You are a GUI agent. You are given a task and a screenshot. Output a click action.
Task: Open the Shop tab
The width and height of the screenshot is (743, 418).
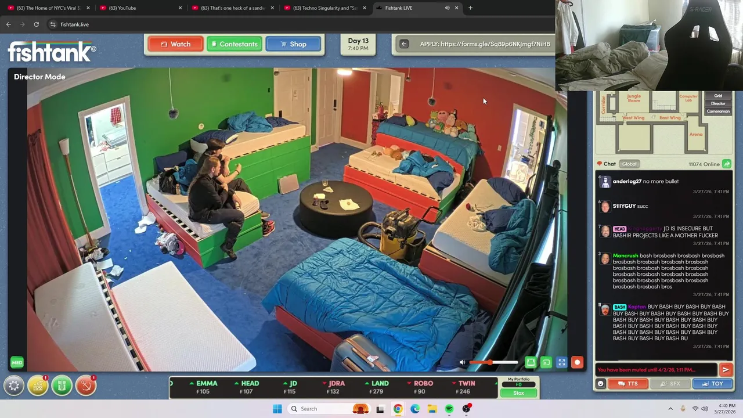(x=293, y=44)
